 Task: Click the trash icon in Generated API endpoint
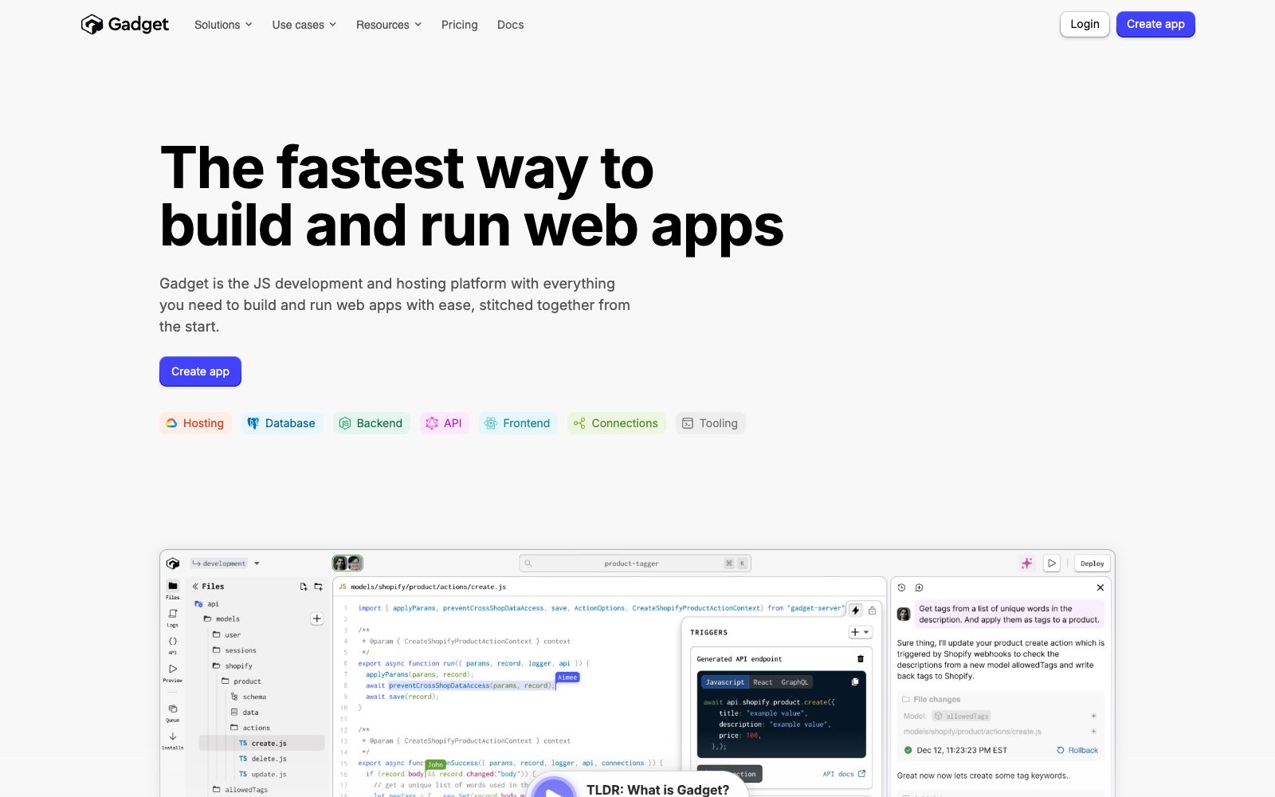[860, 659]
